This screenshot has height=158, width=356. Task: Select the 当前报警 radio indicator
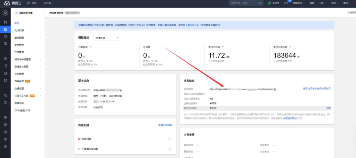[x=79, y=139]
